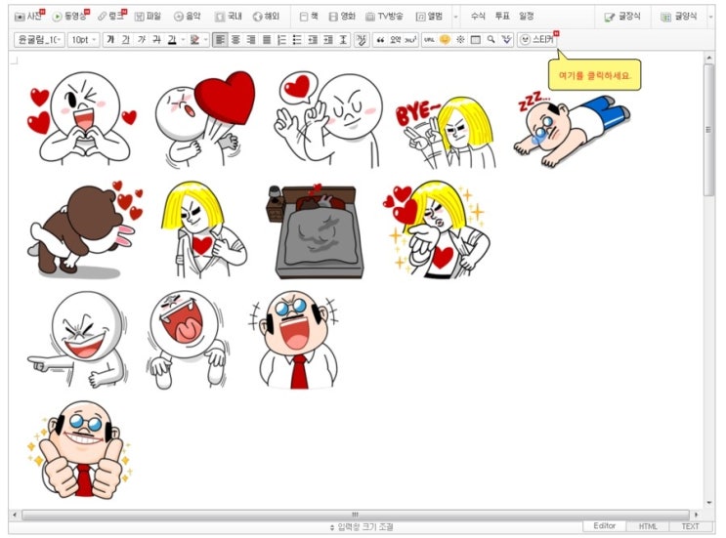Insert a URL with the URL icon
The width and height of the screenshot is (726, 538).
(x=429, y=40)
